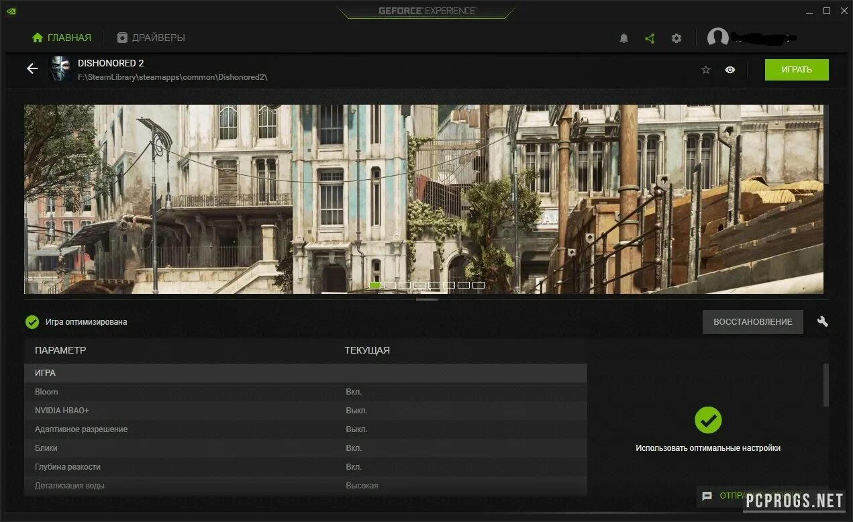Mark Dishonored 2 as favorite with star

pos(706,70)
